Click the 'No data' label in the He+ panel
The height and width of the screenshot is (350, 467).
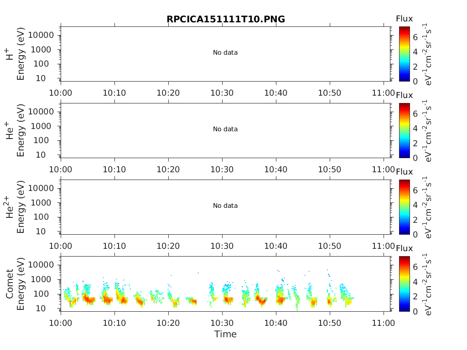(225, 129)
